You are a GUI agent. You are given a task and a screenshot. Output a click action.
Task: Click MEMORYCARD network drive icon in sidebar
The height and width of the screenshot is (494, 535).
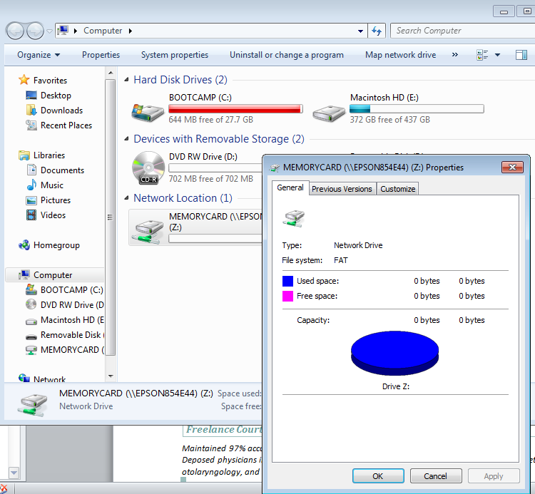31,350
